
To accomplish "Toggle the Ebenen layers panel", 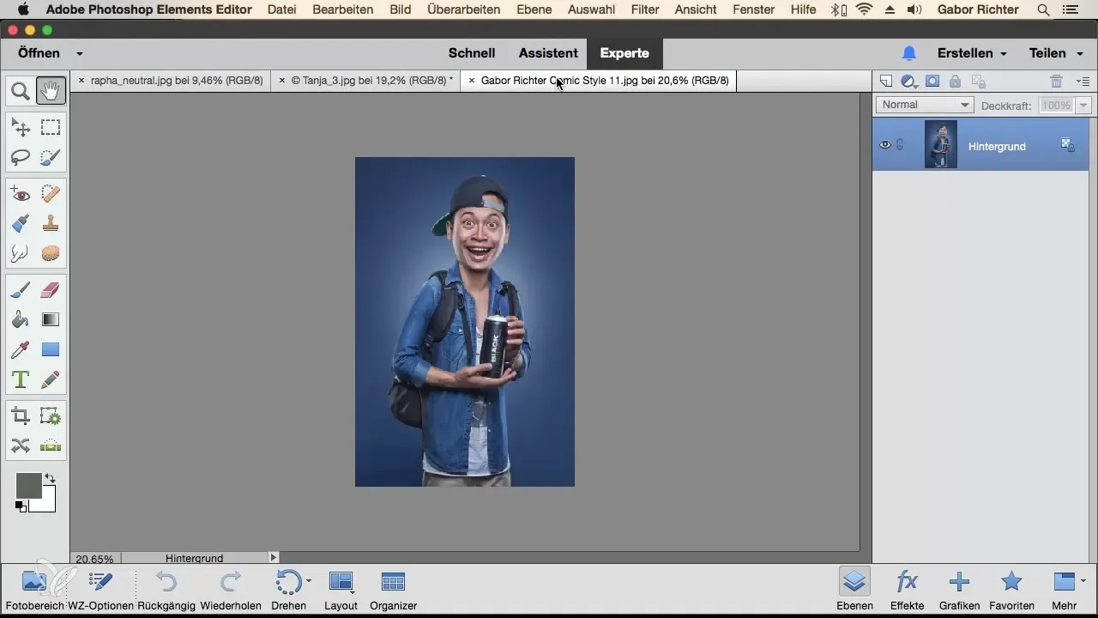I will (x=854, y=589).
